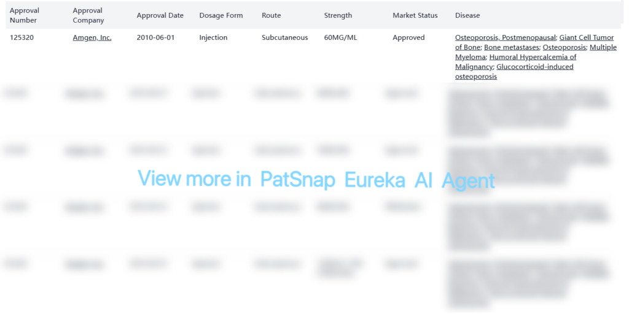Click the Bone metastases link

(511, 47)
